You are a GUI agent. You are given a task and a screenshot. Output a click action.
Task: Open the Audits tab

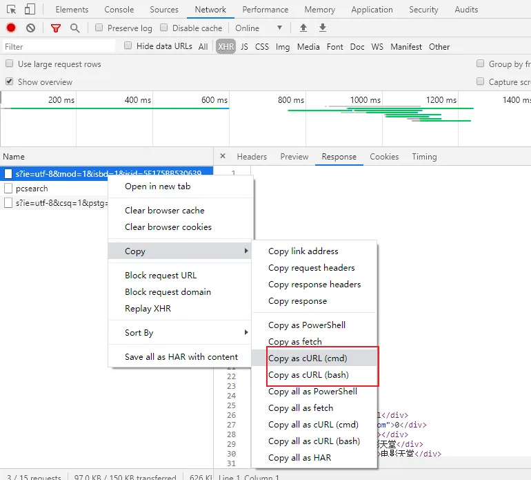466,10
